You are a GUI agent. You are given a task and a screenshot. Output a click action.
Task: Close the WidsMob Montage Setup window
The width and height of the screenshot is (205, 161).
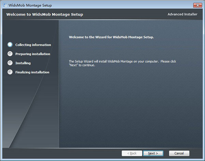coord(197,5)
